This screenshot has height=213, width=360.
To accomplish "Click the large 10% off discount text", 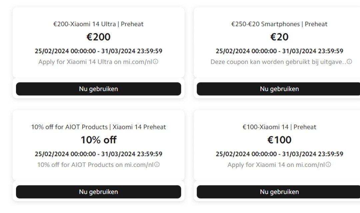I will click(98, 140).
